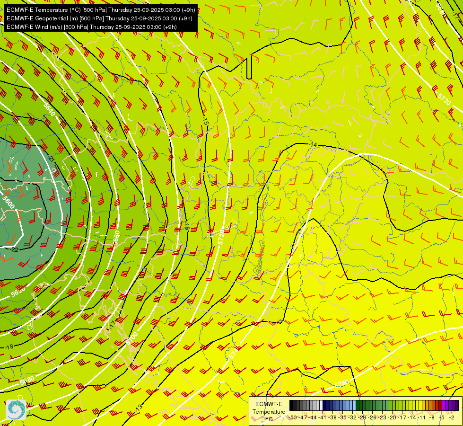Click the darkest purple swatch at legend's right end

(457, 405)
